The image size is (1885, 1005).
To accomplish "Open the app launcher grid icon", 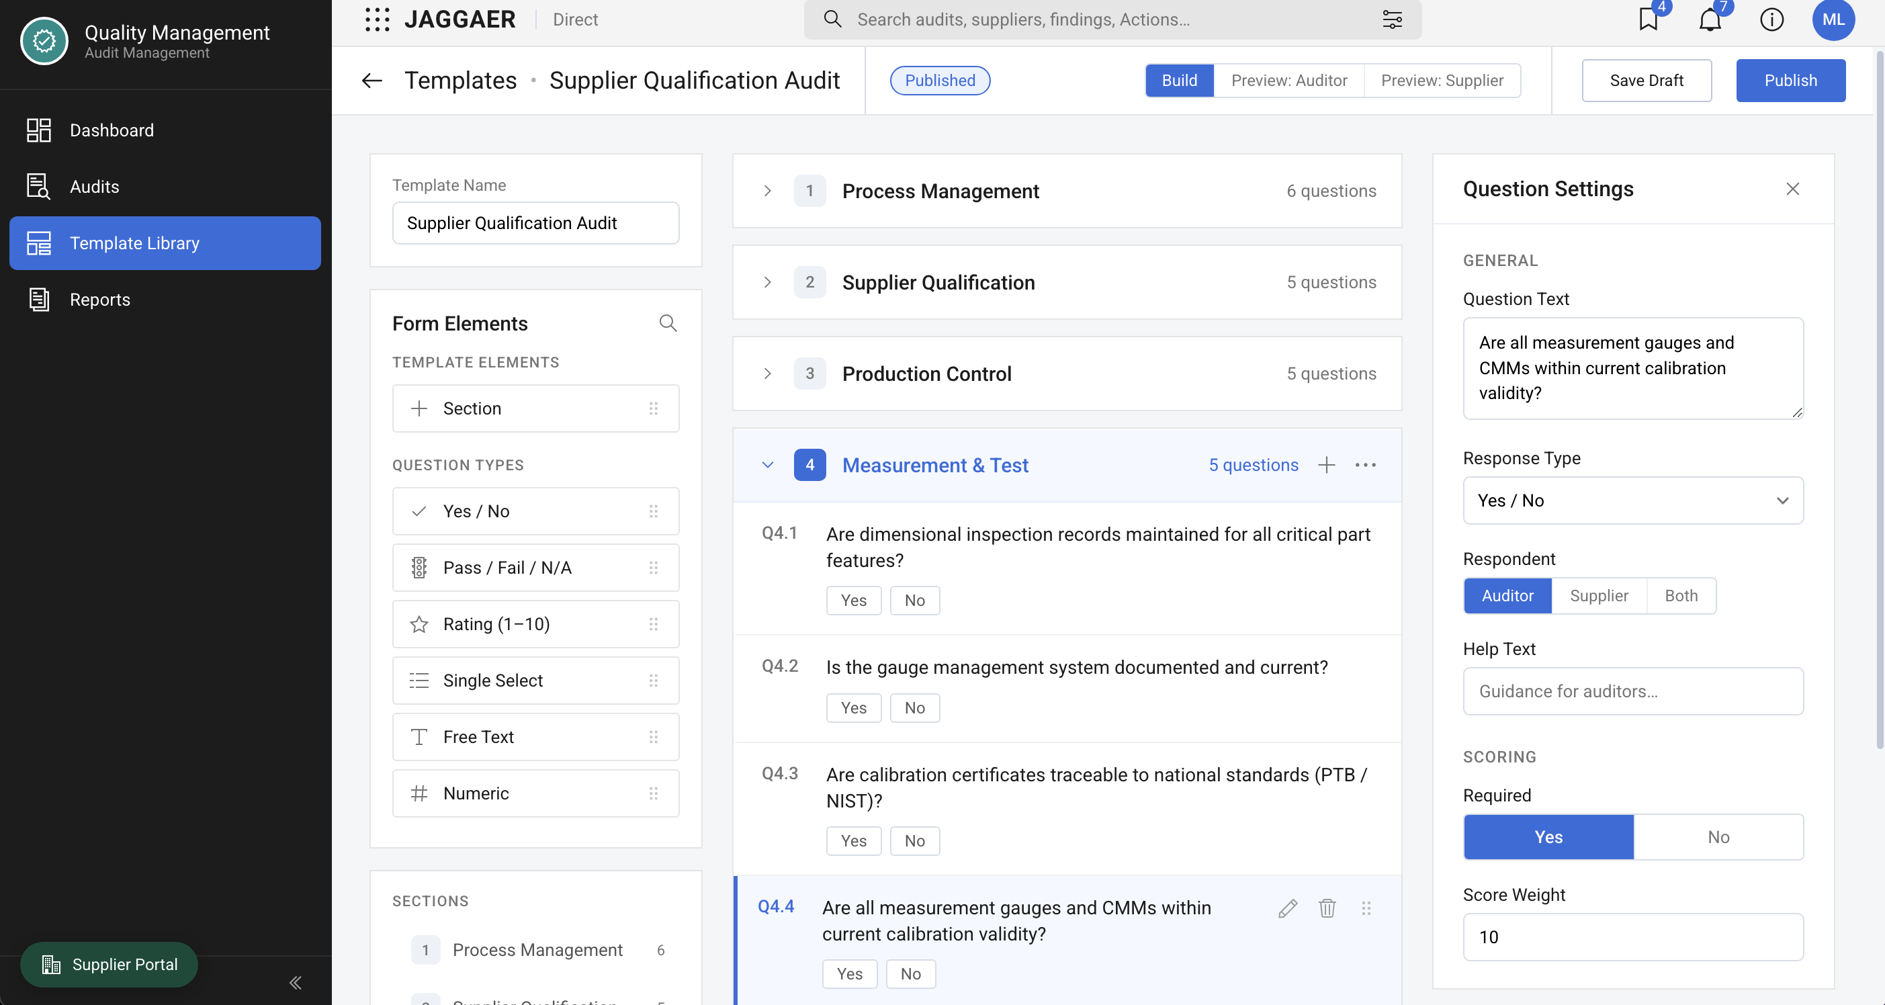I will tap(377, 19).
